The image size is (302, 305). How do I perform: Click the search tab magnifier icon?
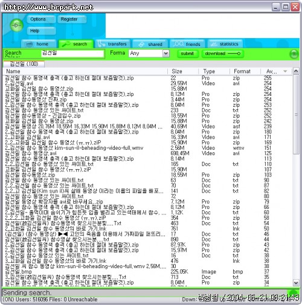click(66, 44)
